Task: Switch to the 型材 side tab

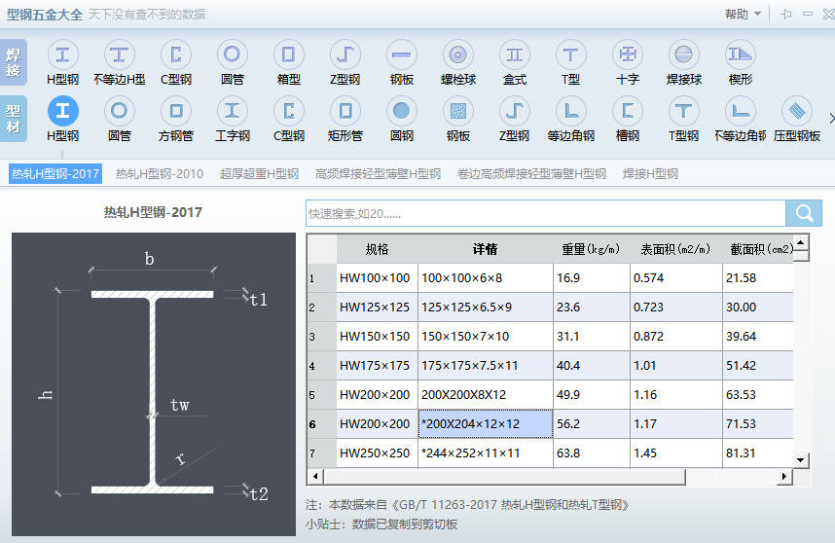Action: coord(14,119)
